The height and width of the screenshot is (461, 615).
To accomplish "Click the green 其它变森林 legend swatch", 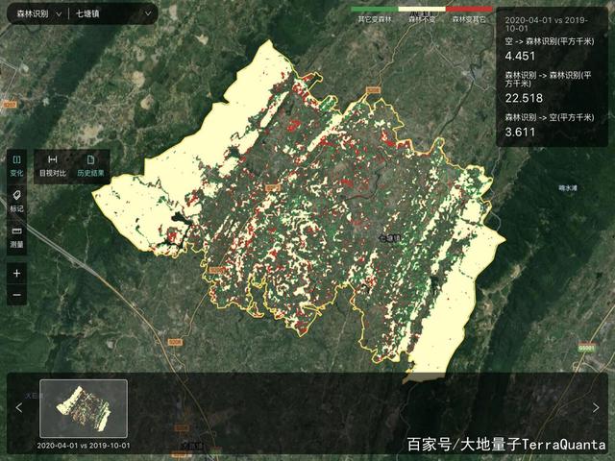I will [374, 9].
